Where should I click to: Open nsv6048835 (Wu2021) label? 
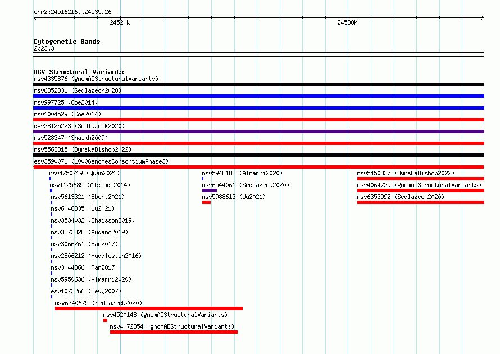83,208
